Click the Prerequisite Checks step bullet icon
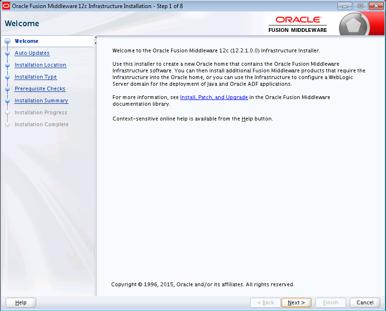 7,89
